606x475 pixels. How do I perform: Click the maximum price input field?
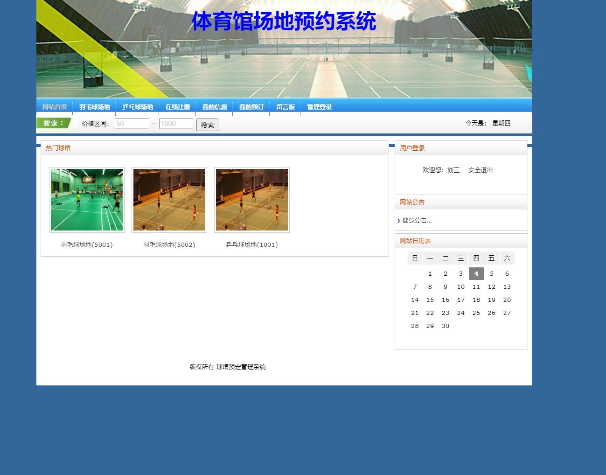pos(176,123)
